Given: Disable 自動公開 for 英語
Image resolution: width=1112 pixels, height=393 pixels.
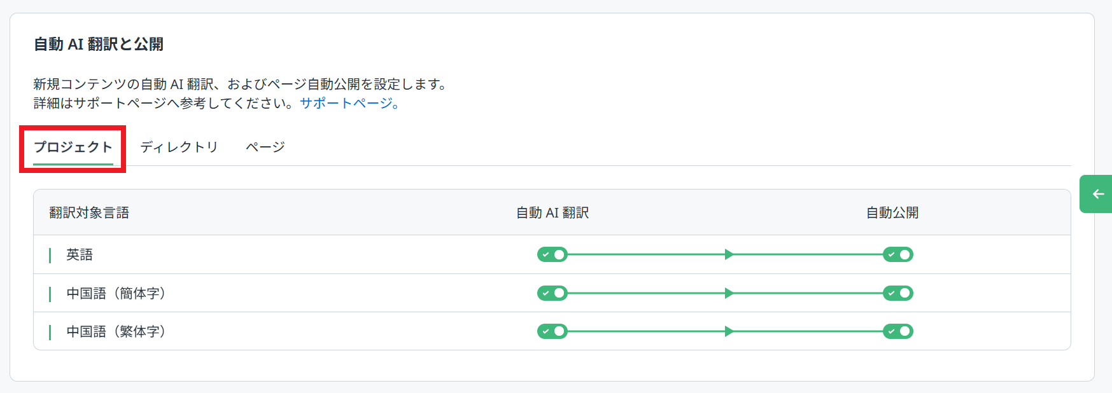Looking at the screenshot, I should tap(897, 254).
